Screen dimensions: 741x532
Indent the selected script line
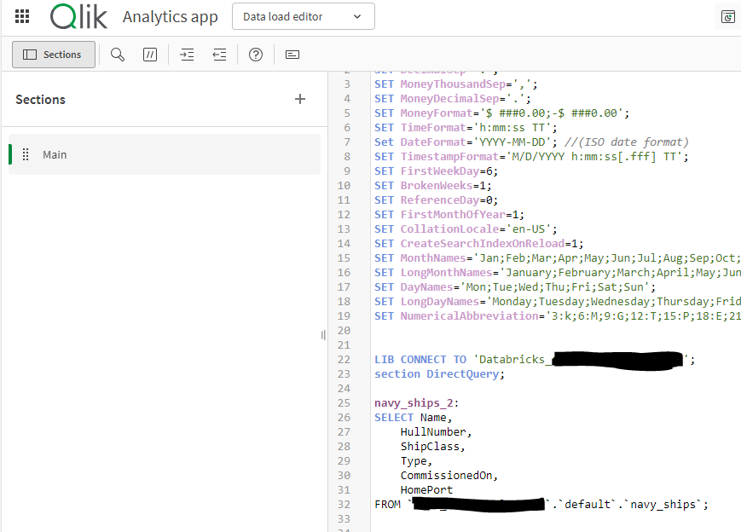(187, 54)
